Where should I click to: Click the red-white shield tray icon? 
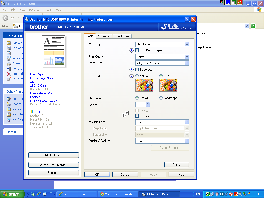[231, 194]
